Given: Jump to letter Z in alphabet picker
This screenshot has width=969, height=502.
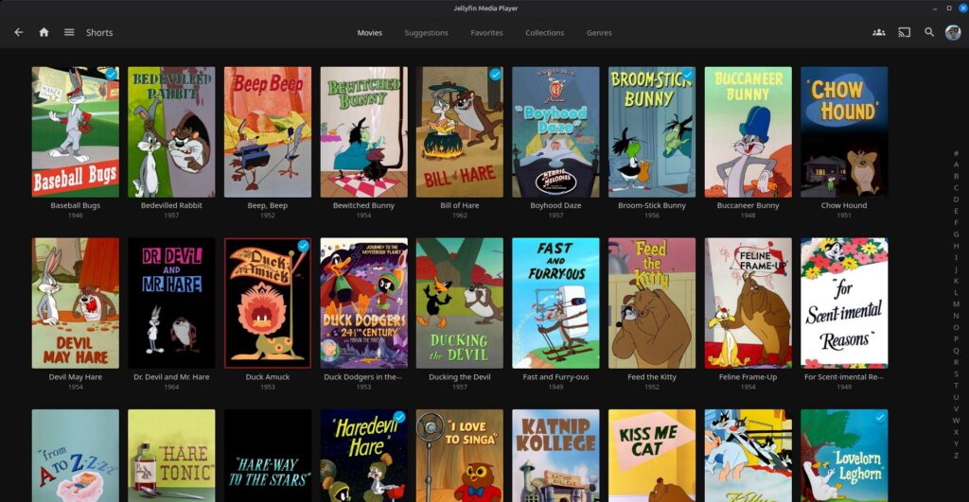Looking at the screenshot, I should [x=956, y=455].
